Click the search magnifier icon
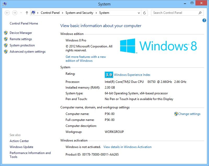The image size is (209, 166). [200, 13]
